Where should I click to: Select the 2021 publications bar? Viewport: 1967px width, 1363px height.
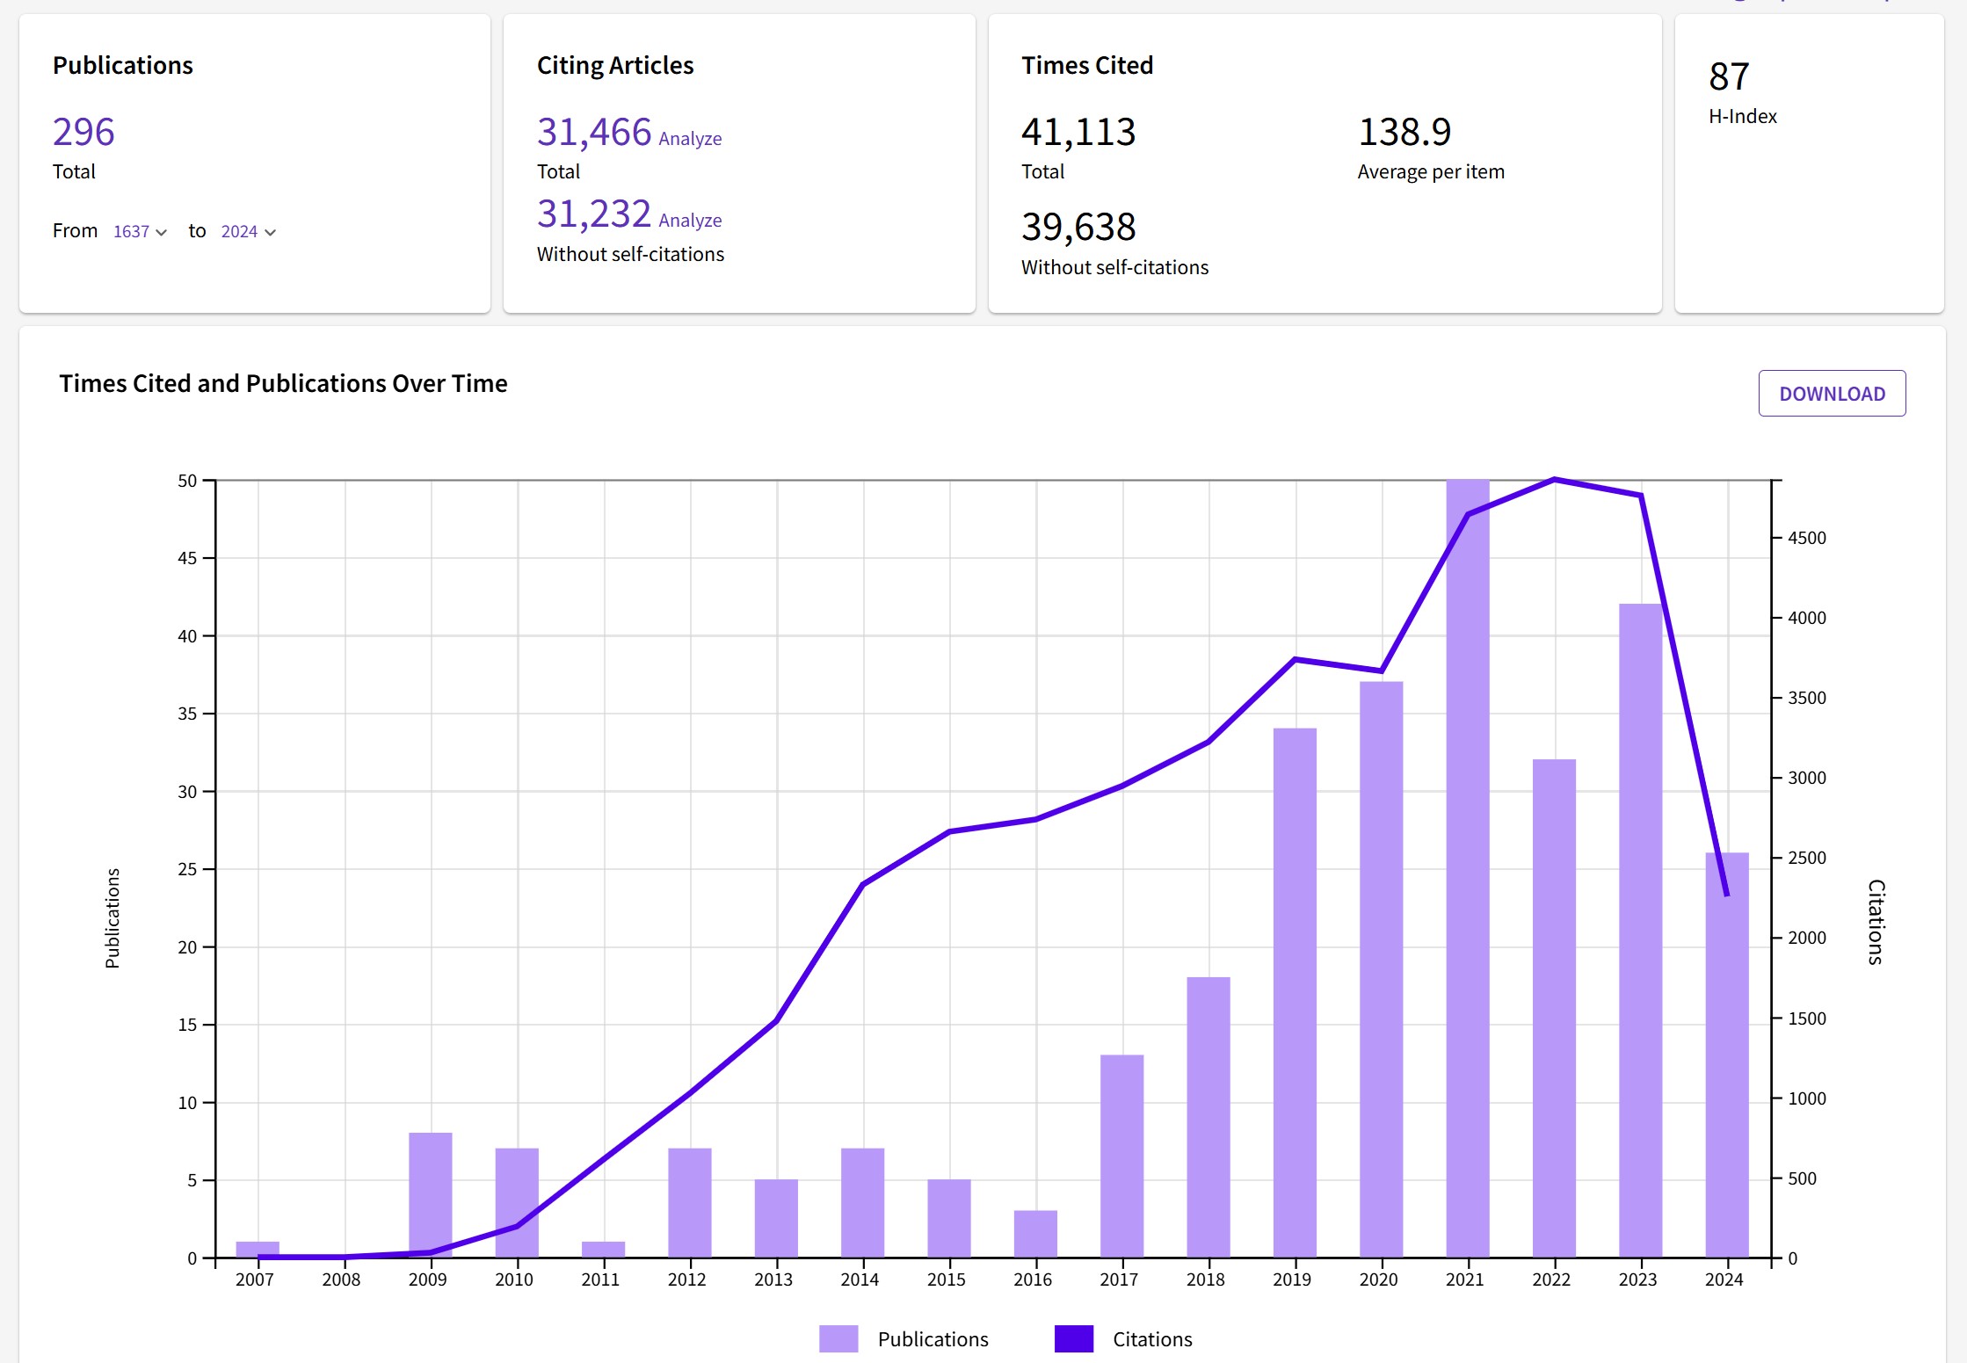coord(1468,868)
